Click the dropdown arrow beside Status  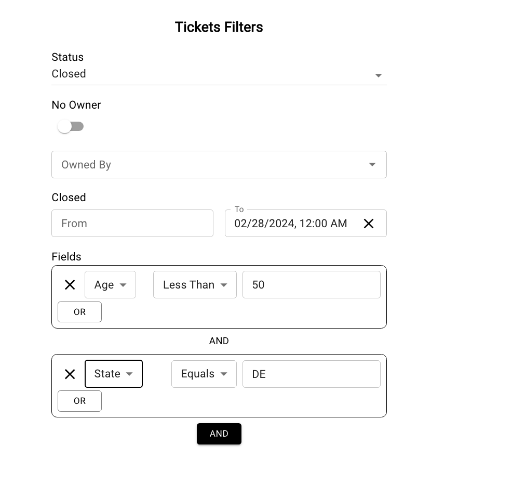(379, 75)
